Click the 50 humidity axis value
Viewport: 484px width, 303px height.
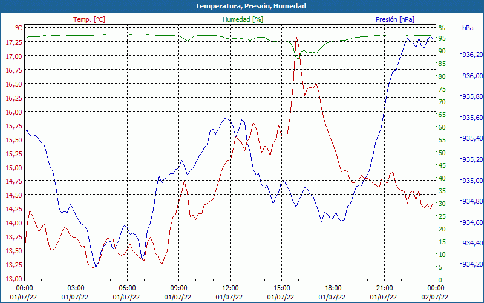(442, 153)
